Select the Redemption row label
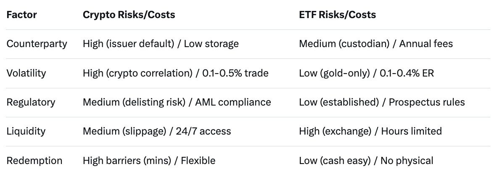 point(34,161)
